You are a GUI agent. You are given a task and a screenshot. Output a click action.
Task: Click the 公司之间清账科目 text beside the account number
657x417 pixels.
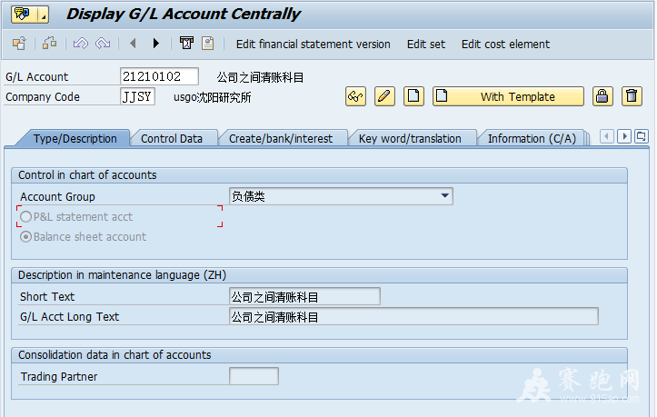tap(260, 77)
